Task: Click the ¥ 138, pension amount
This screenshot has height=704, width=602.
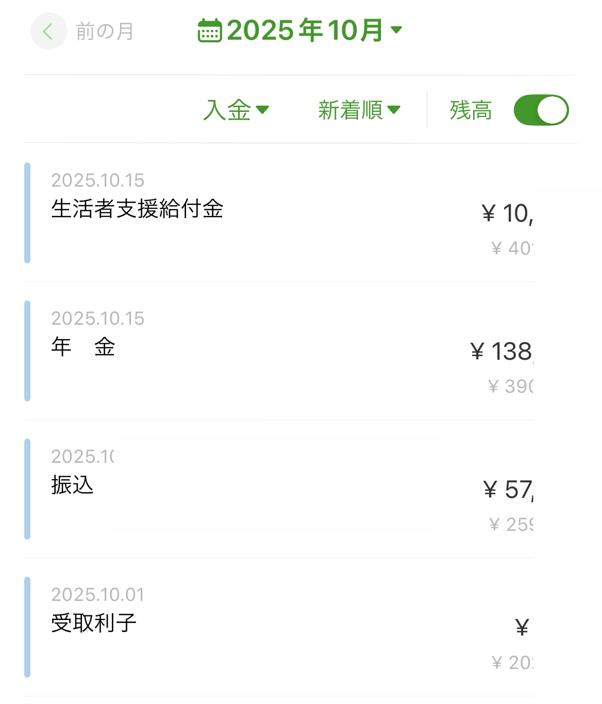Action: pos(501,351)
